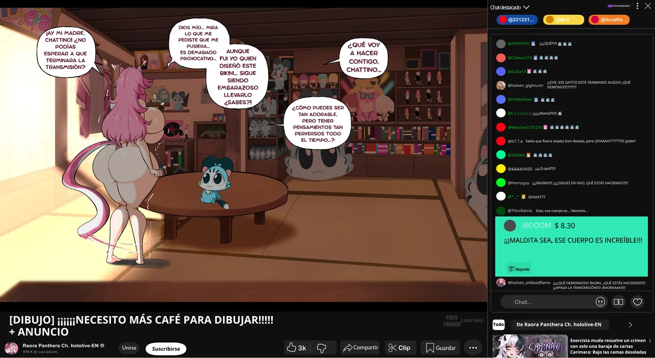Click the Unirse membership button

(128, 348)
